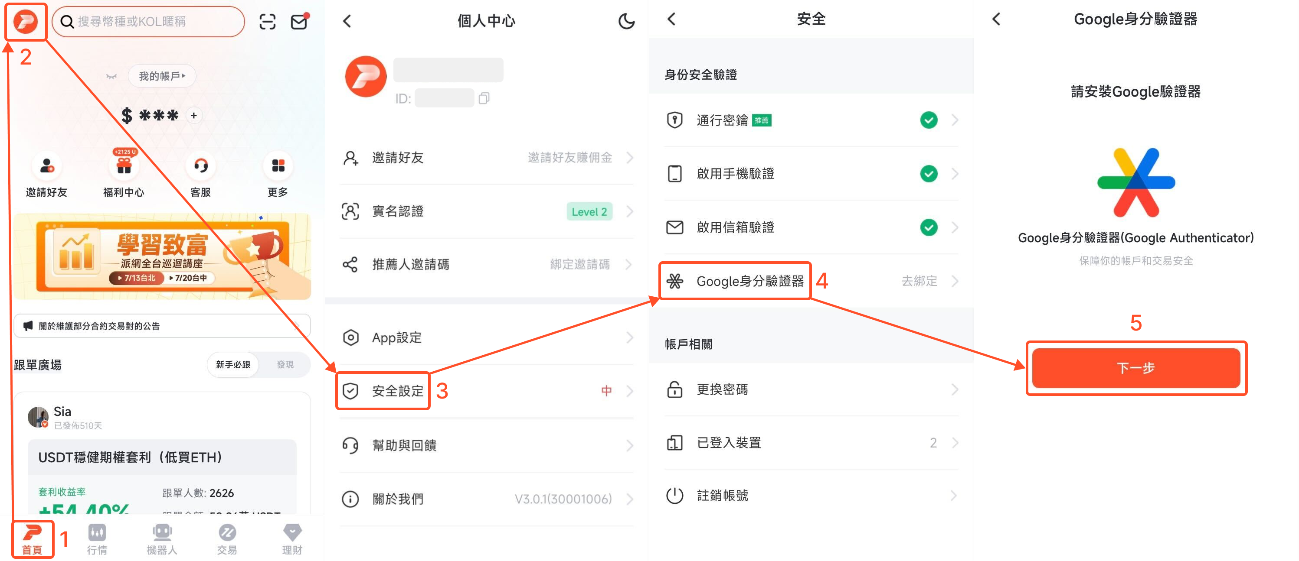The height and width of the screenshot is (561, 1299).
Task: Open the mail inbox icon
Action: (x=300, y=22)
